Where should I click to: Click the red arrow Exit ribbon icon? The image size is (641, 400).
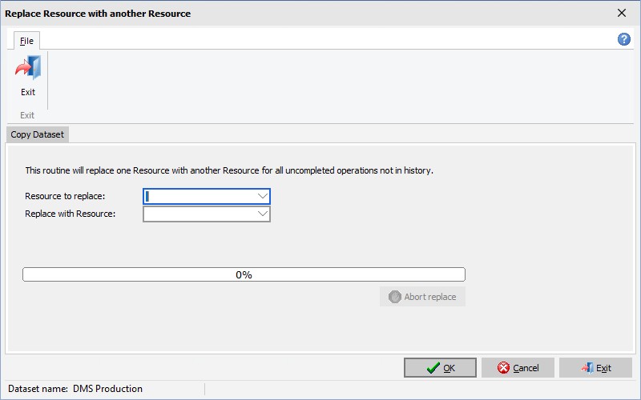(28, 67)
